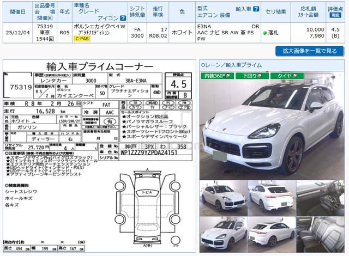
Task: Select lot number 75319 in table
Action: [x=45, y=27]
